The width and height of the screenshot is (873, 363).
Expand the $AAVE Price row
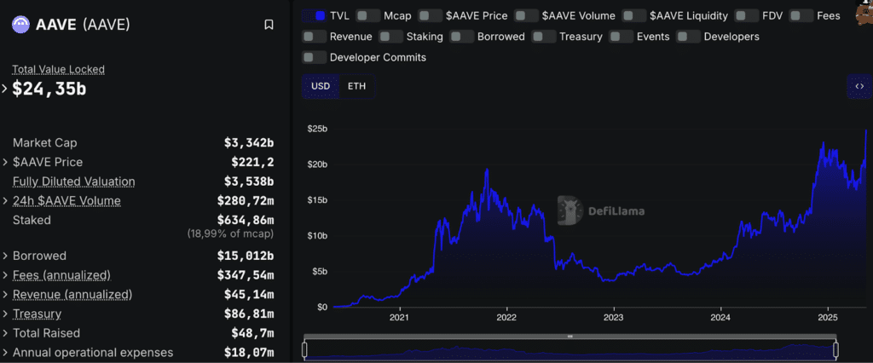click(x=4, y=162)
